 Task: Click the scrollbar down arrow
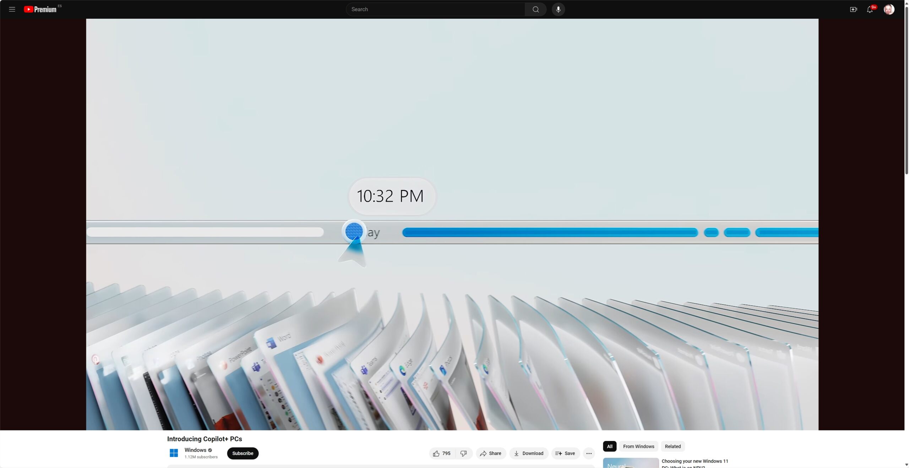pos(907,464)
